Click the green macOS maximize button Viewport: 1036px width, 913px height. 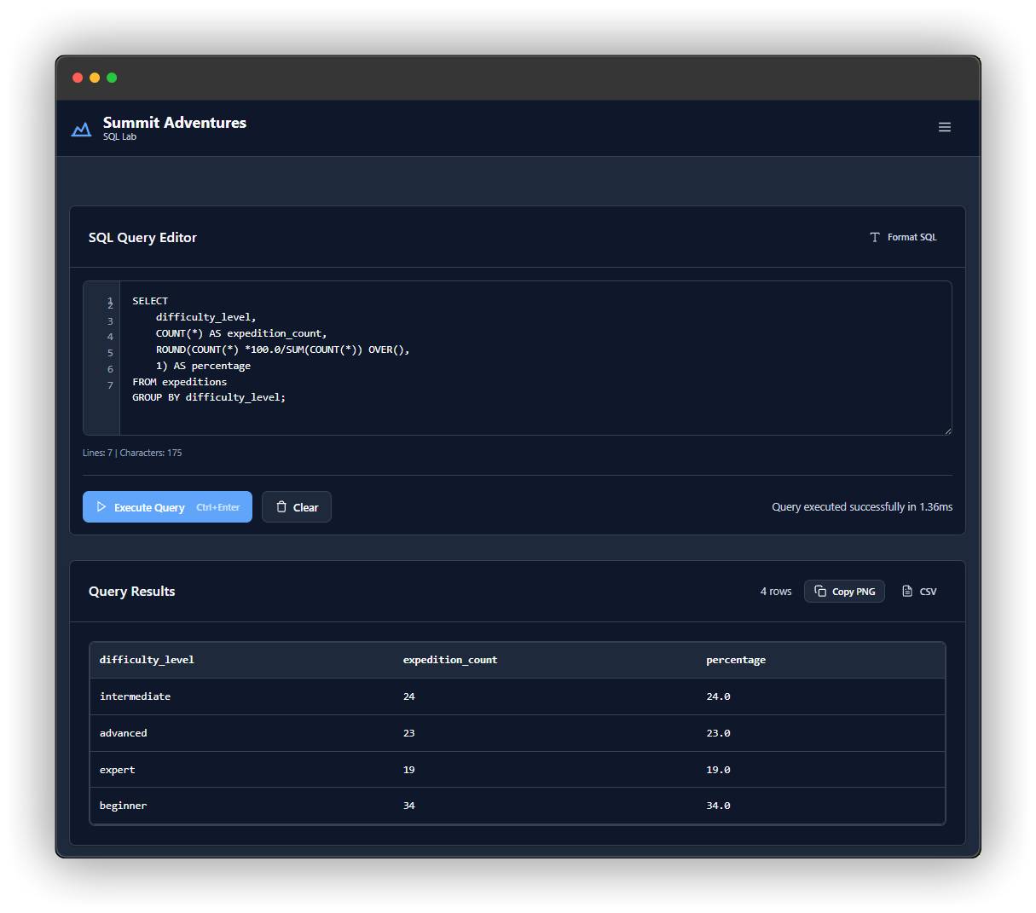pyautogui.click(x=112, y=78)
